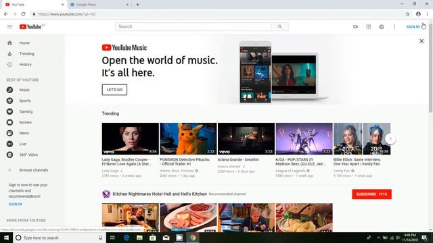Click 'Ariana Grande - breathin' title text
The height and width of the screenshot is (243, 433).
click(x=238, y=159)
